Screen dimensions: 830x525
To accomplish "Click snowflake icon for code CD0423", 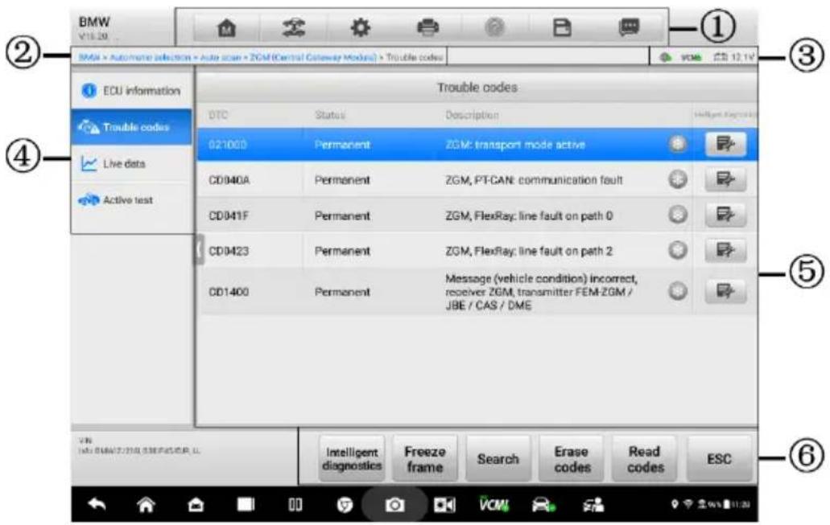I will point(678,251).
